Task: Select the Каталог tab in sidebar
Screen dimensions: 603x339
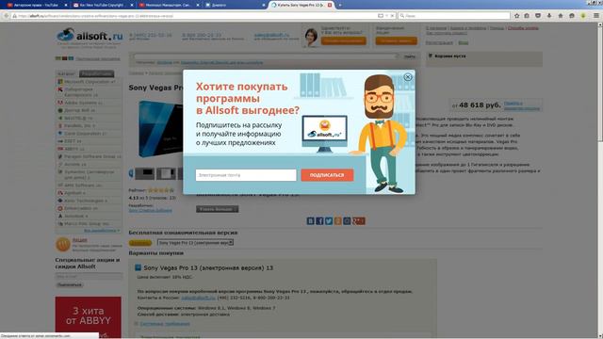Action: click(x=67, y=73)
